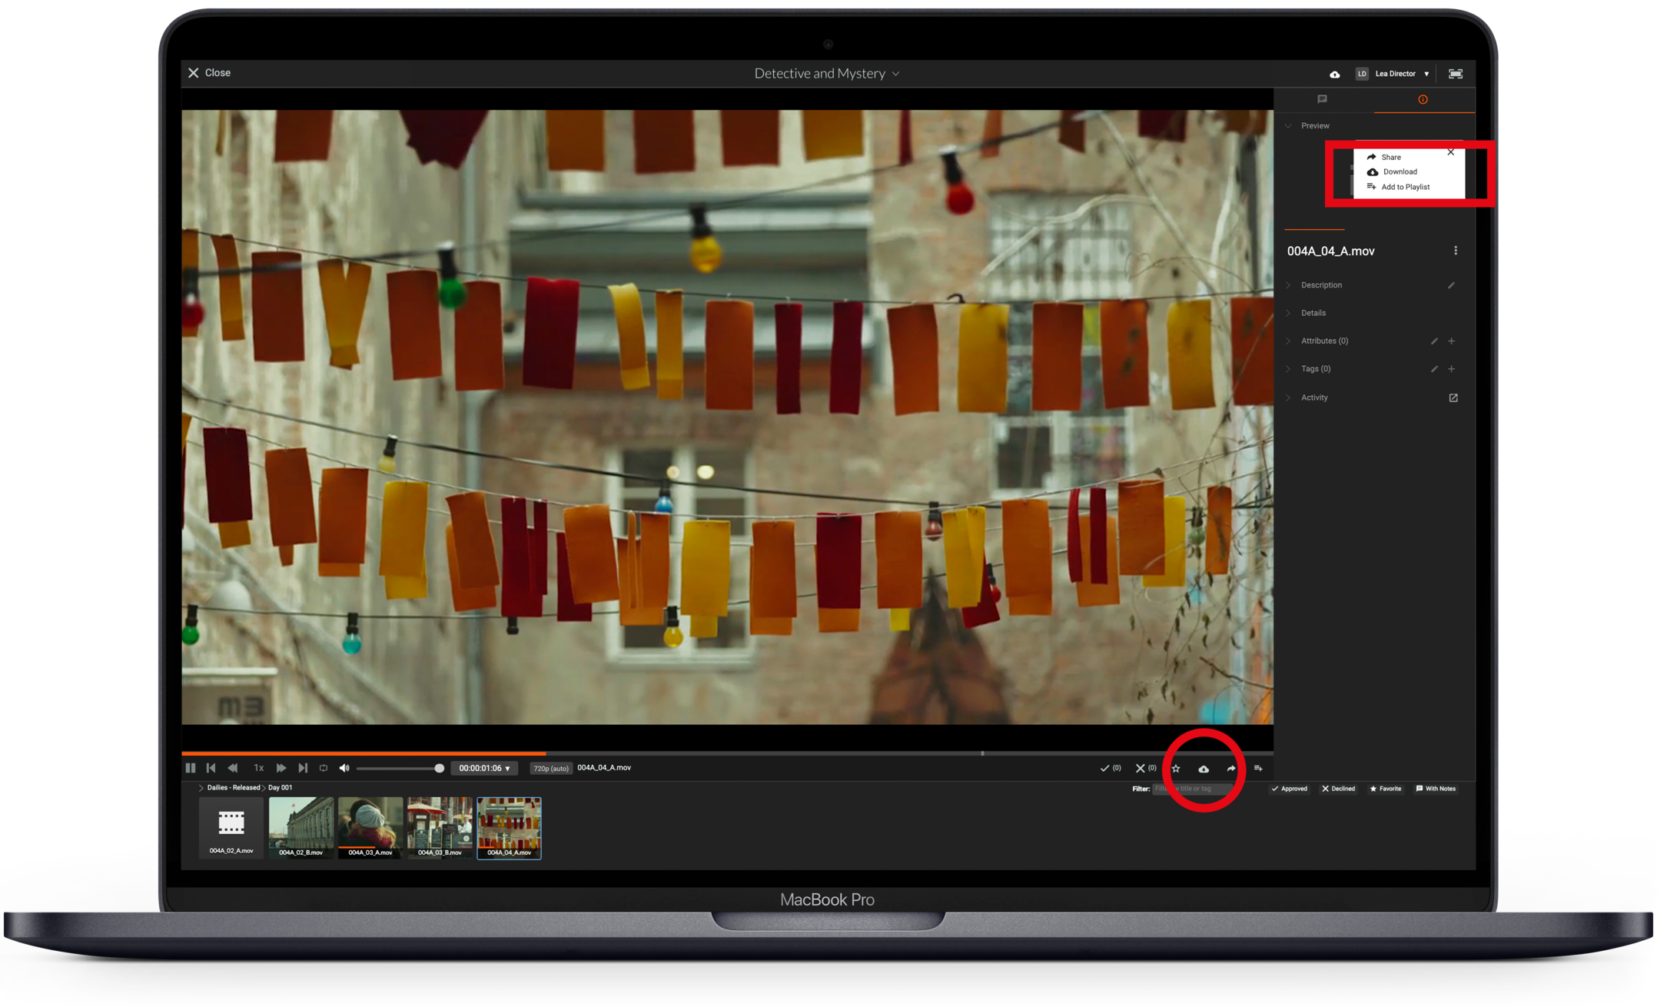
Task: Open the Detective and Mystery project dropdown
Action: [x=827, y=74]
